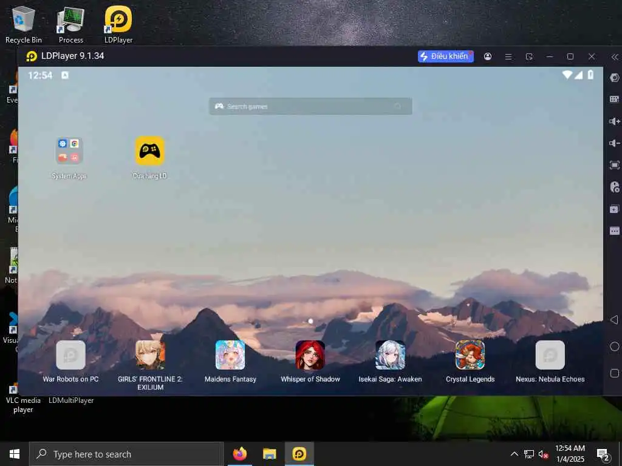This screenshot has height=466, width=622.
Task: Close the LDPlayer window
Action: 592,56
